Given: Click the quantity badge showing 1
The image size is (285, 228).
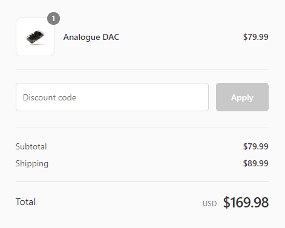Looking at the screenshot, I should tap(53, 19).
